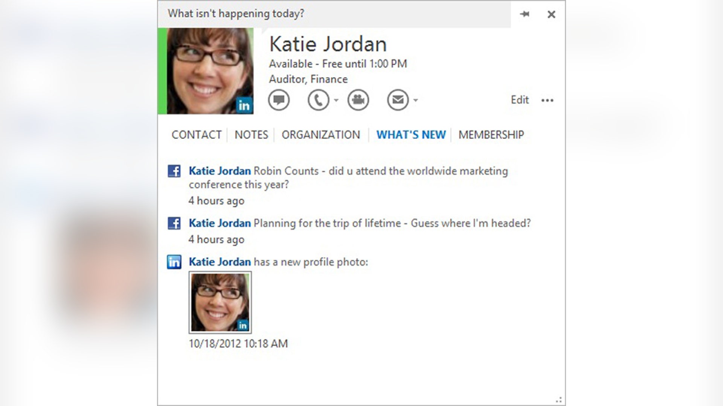
Task: Open the email dropdown arrow for send options
Action: (x=415, y=101)
